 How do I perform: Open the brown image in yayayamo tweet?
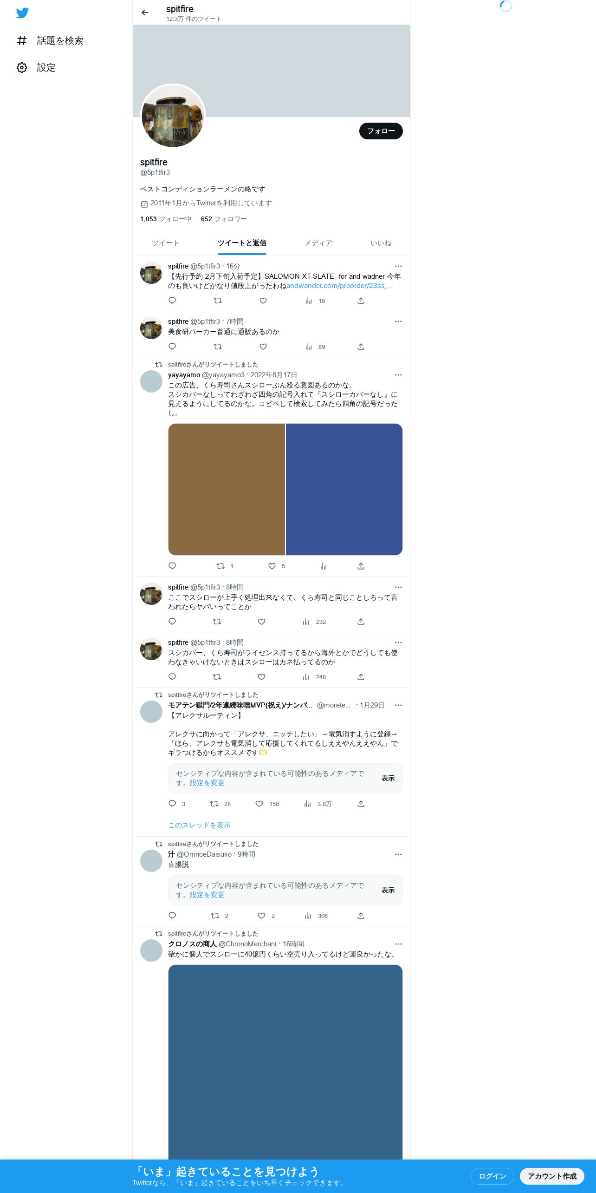pos(227,489)
